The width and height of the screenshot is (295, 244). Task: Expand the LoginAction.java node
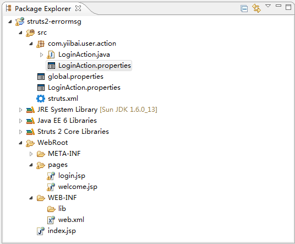42,55
